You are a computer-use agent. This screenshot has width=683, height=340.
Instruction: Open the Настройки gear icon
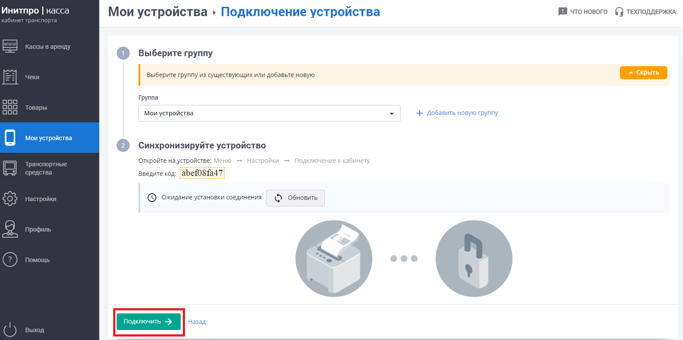coord(10,199)
